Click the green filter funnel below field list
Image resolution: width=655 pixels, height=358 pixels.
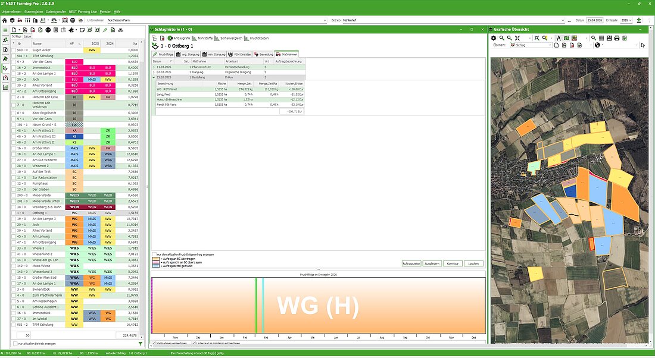click(141, 344)
